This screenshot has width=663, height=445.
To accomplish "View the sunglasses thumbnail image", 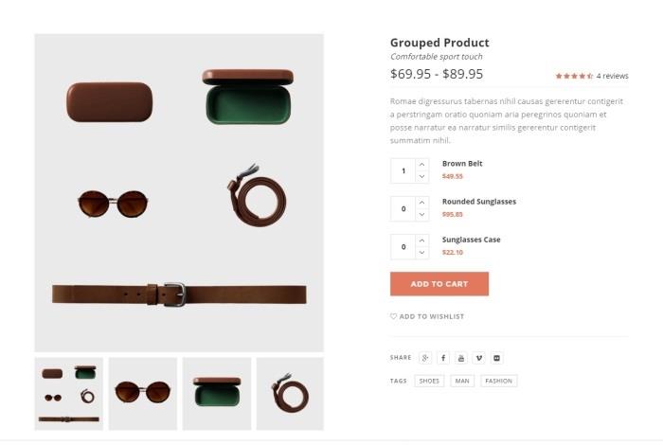I will point(143,393).
